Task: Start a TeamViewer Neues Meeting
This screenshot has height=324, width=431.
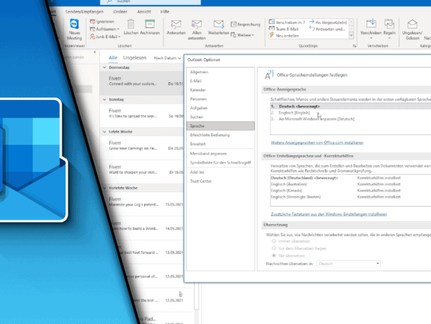Action: point(74,29)
